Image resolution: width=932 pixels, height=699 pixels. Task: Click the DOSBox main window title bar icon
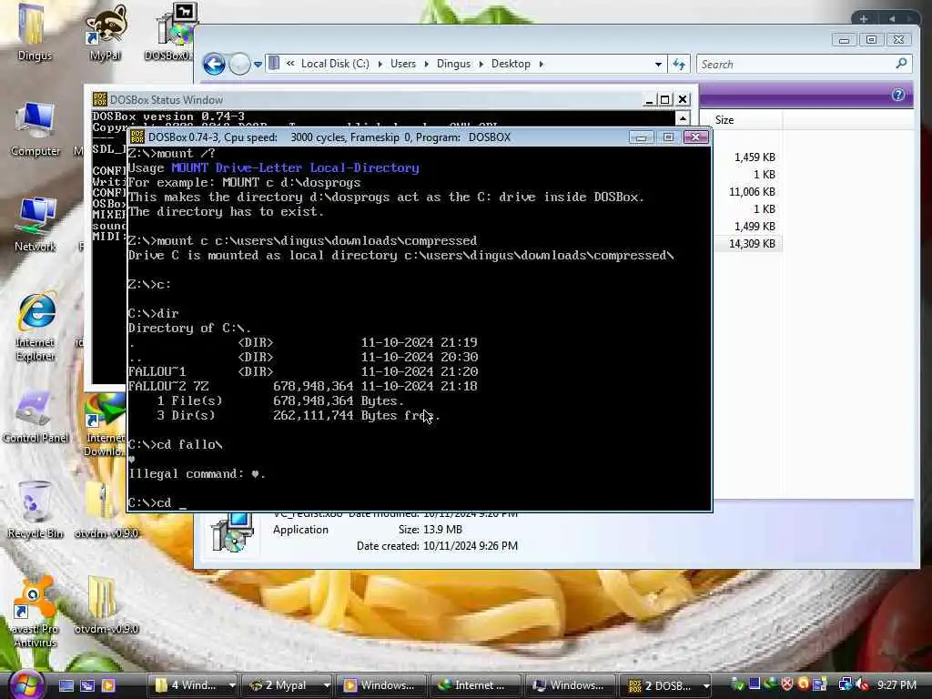(137, 137)
